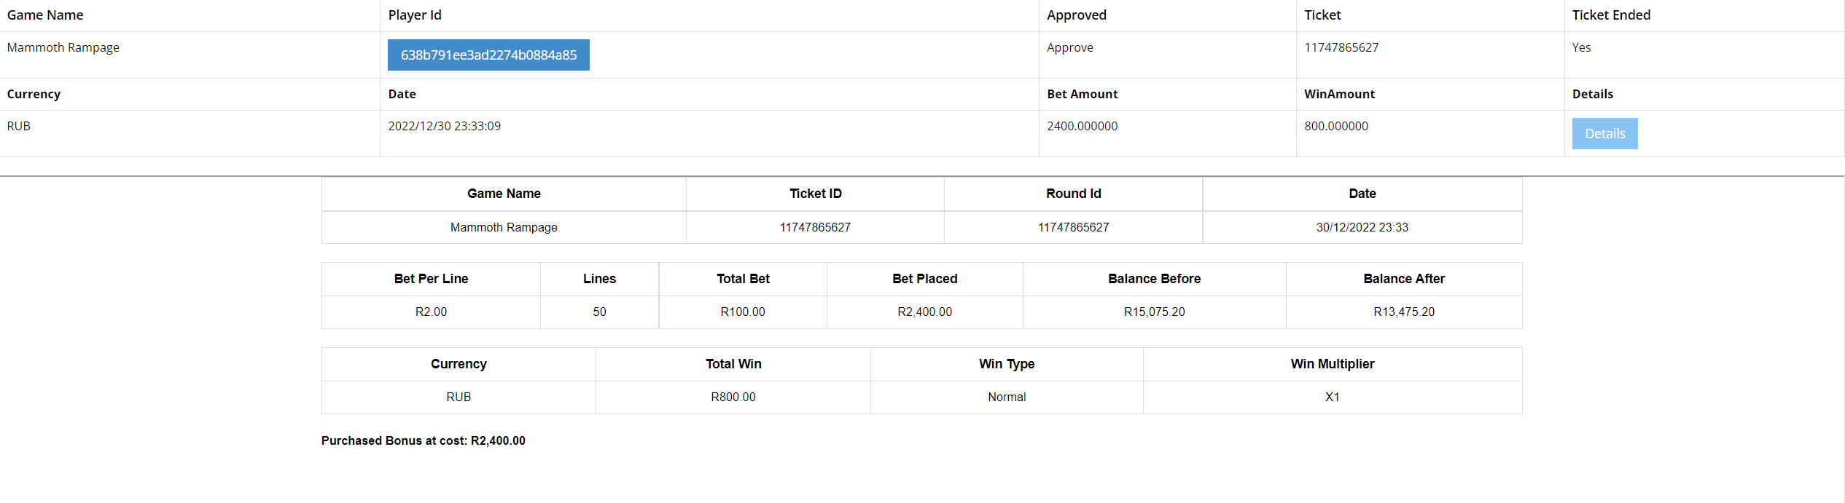
Task: Click the Balance Before R15,075.20 cell
Action: 1154,312
